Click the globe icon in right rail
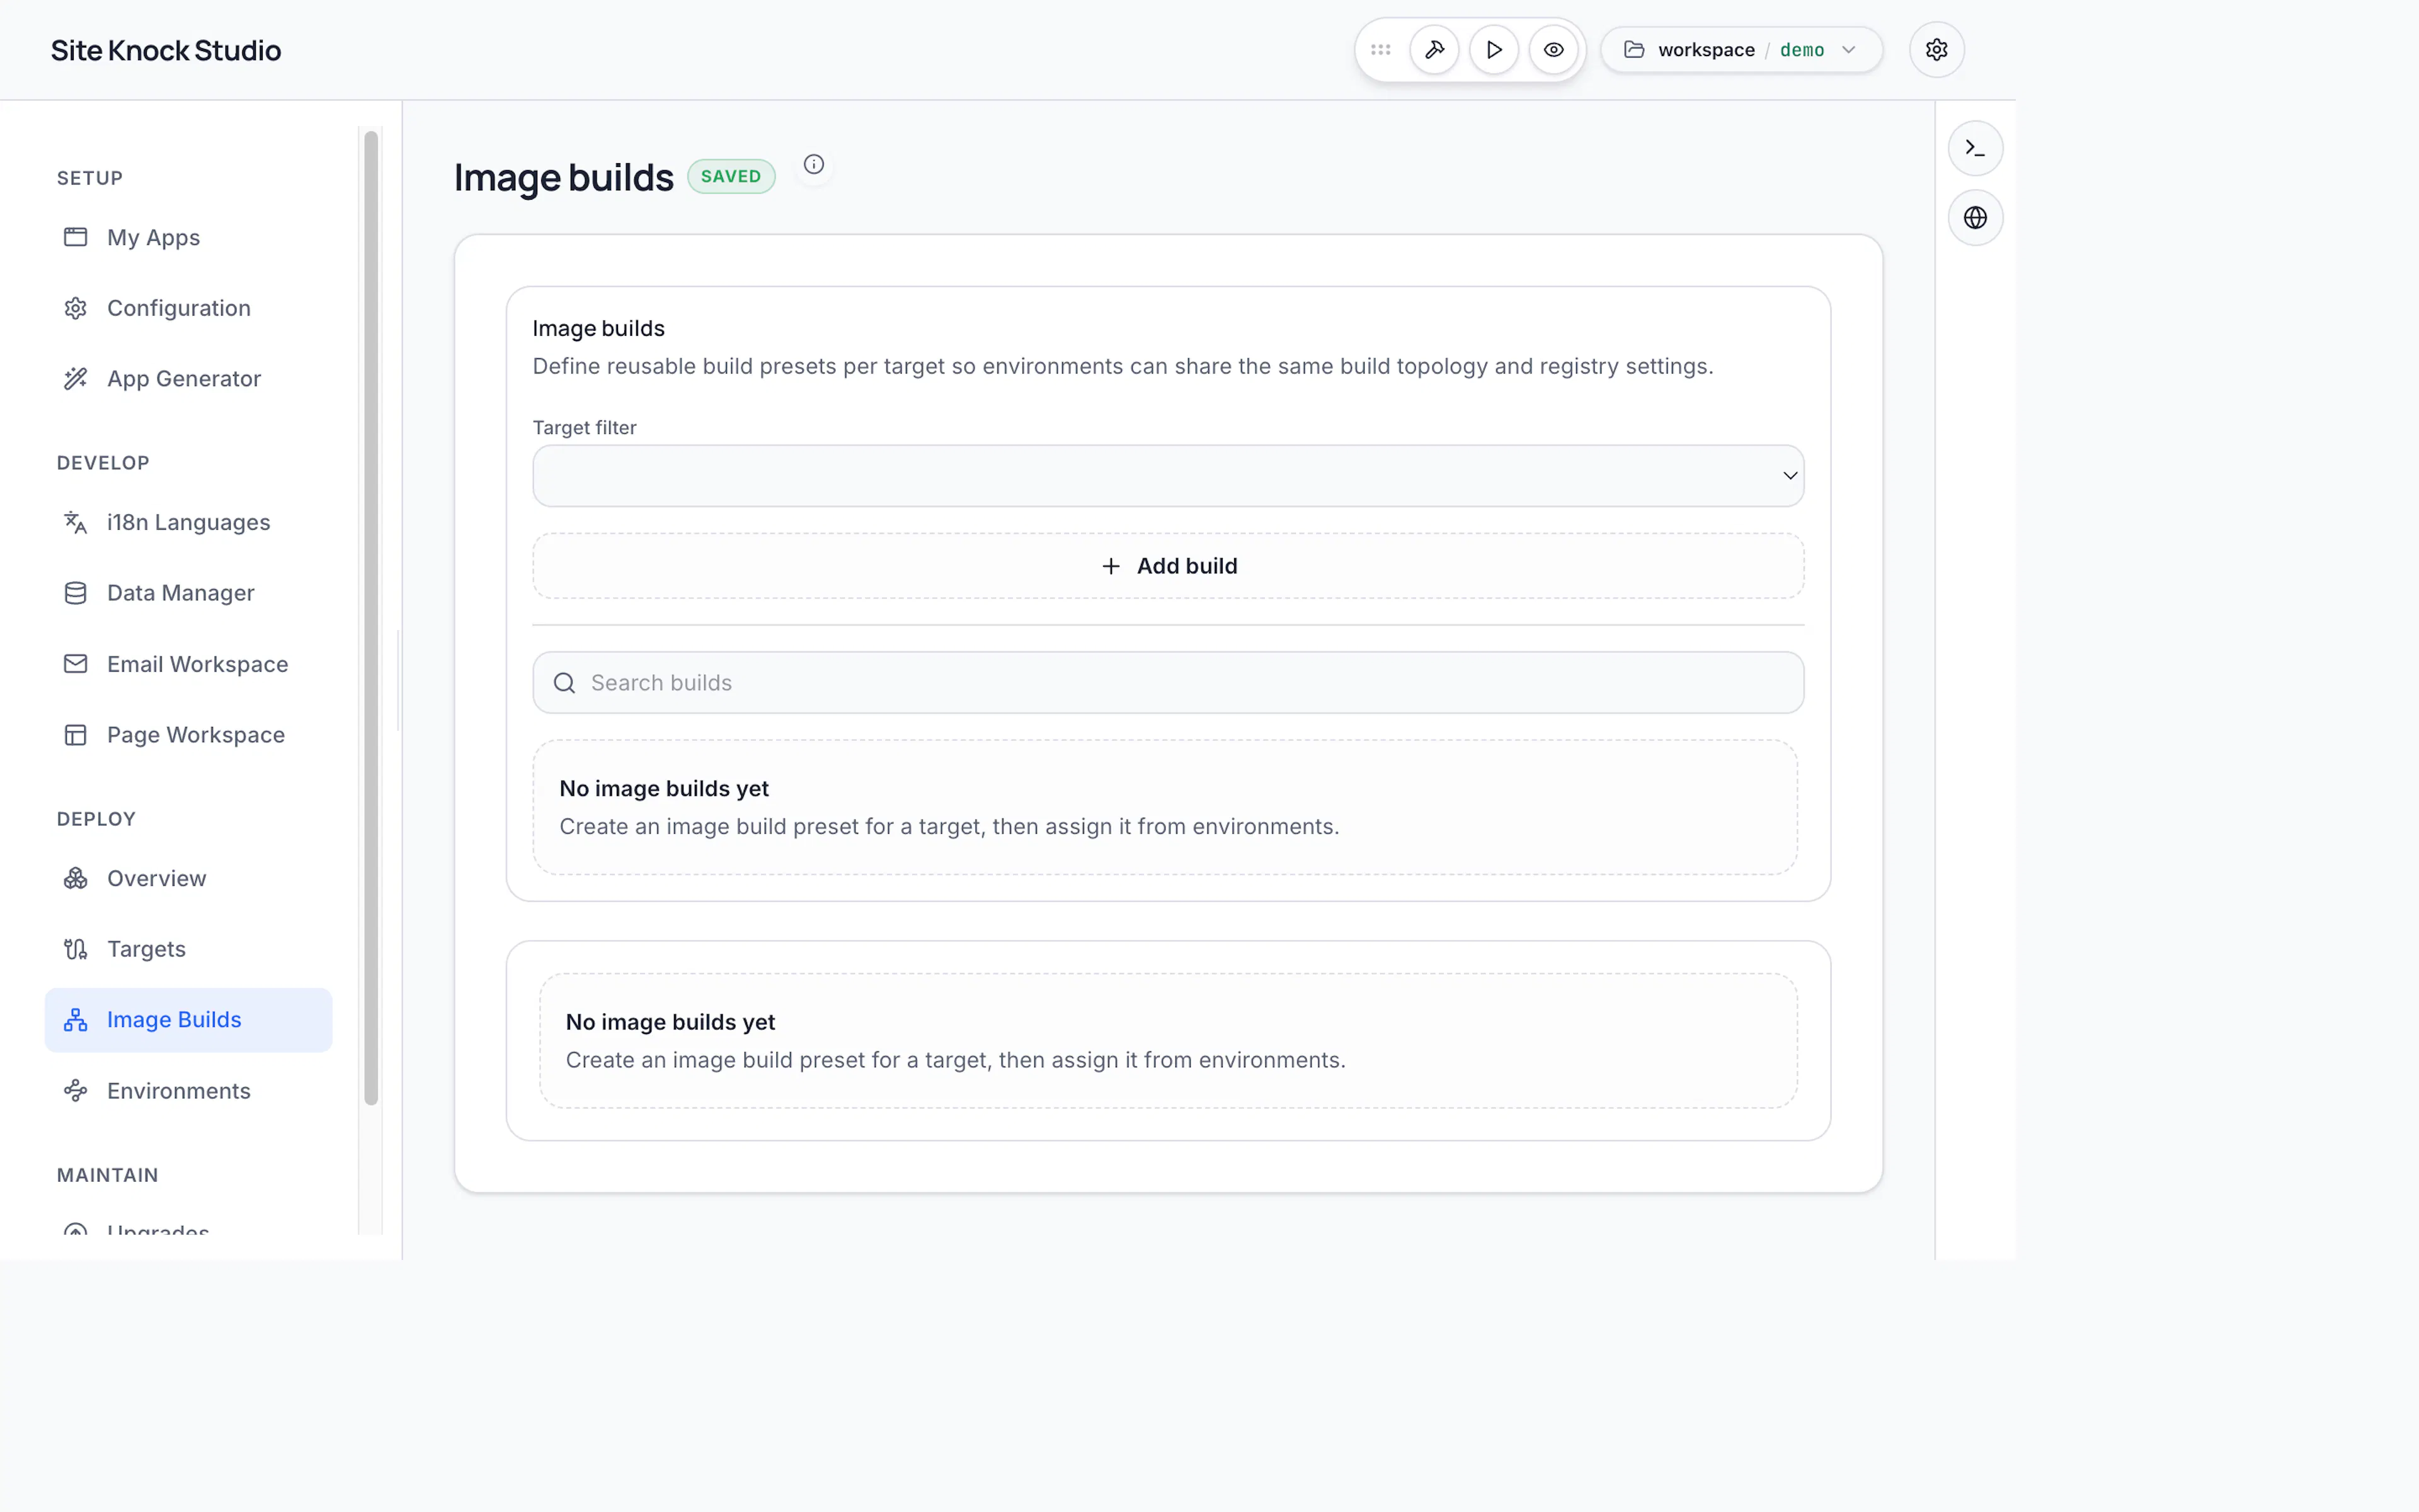The image size is (2419, 1512). coord(1975,217)
